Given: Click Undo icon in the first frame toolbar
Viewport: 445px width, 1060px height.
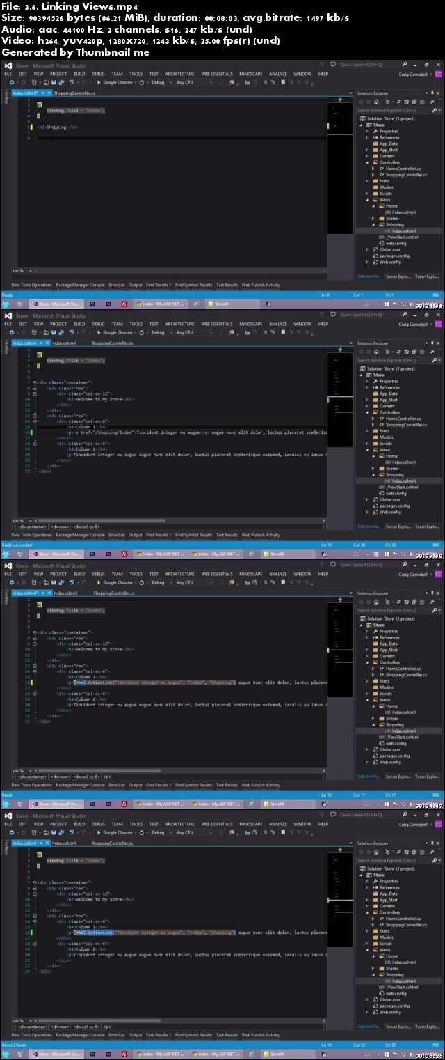Looking at the screenshot, I should coord(72,82).
